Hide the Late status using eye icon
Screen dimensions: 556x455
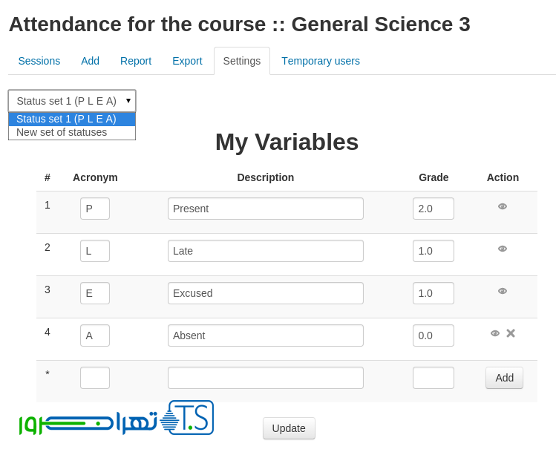point(503,249)
